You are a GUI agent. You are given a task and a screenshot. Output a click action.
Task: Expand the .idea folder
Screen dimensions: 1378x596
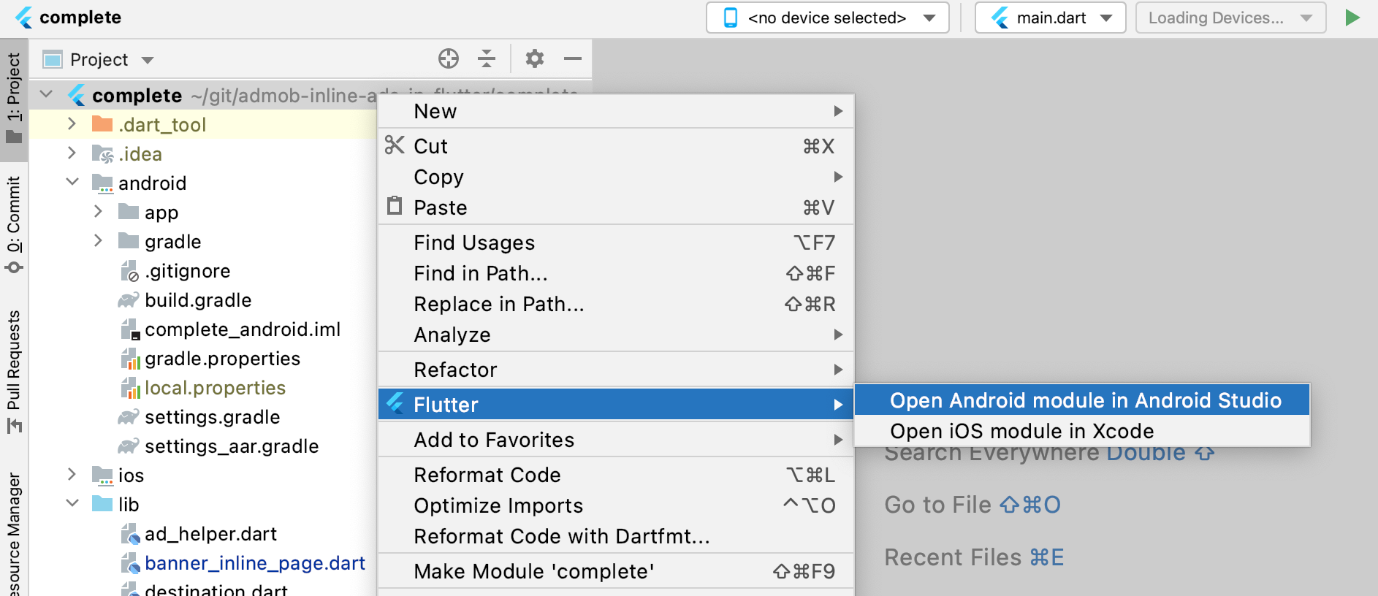tap(72, 153)
